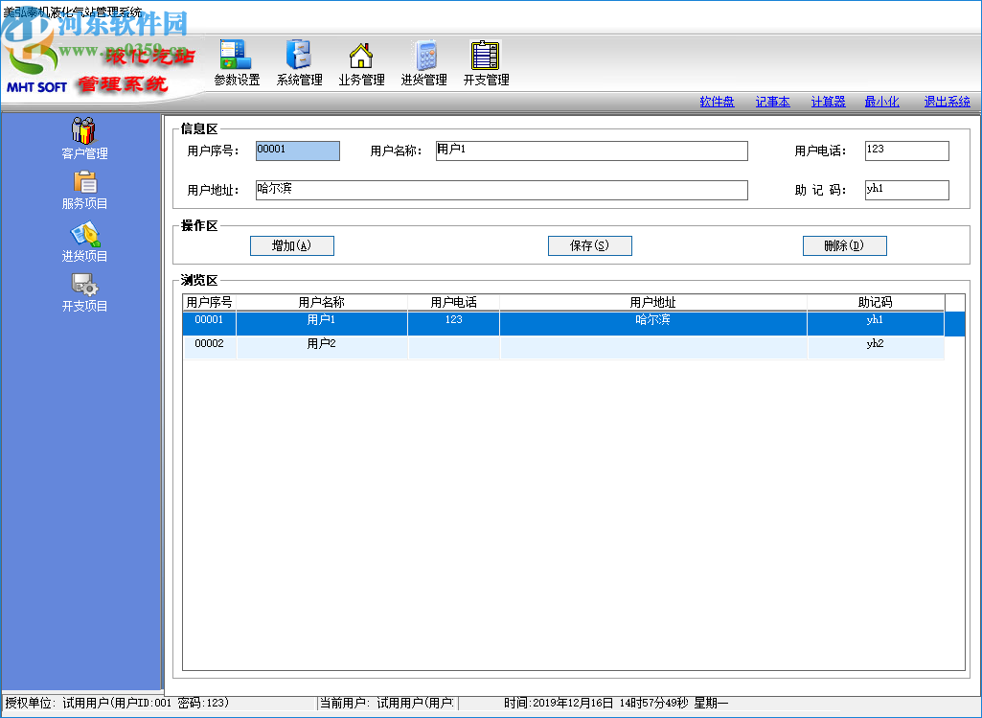This screenshot has height=718, width=982.
Task: Click the 当前用户 status bar entry
Action: click(388, 703)
